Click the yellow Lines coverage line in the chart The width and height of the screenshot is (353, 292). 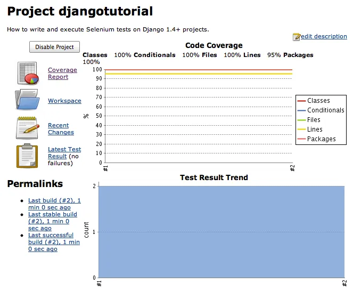click(x=199, y=74)
